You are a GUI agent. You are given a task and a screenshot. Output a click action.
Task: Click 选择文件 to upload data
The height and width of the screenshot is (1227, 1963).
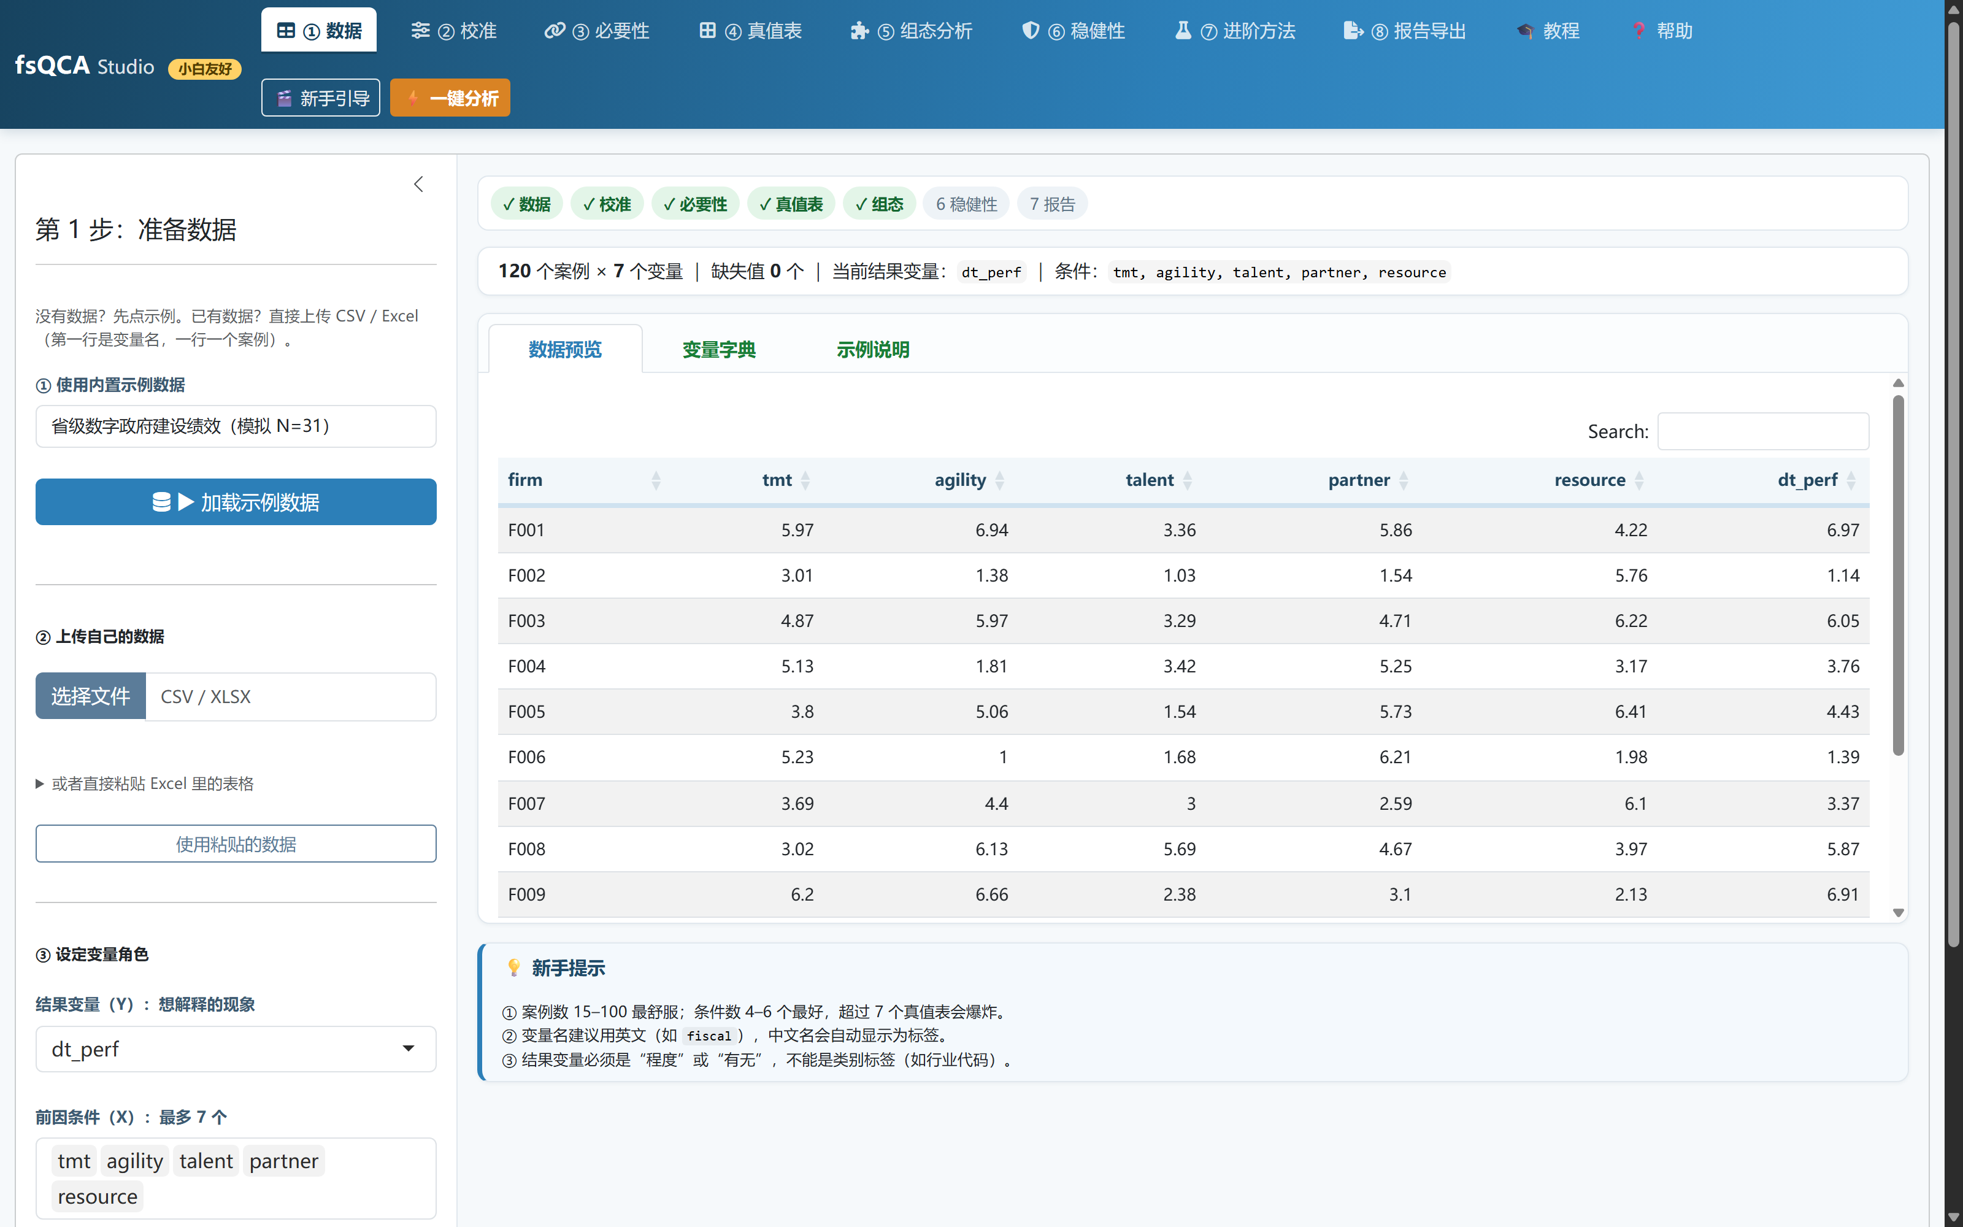pos(91,696)
